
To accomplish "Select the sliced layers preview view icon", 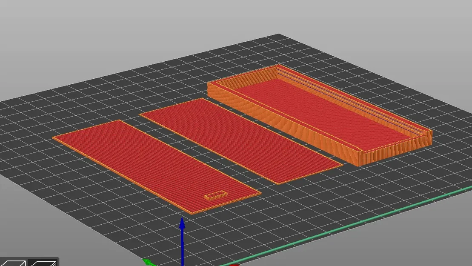I will (x=43, y=263).
